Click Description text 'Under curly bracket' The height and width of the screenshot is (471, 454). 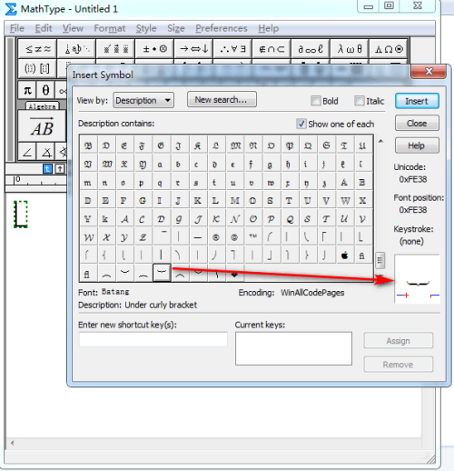point(161,305)
